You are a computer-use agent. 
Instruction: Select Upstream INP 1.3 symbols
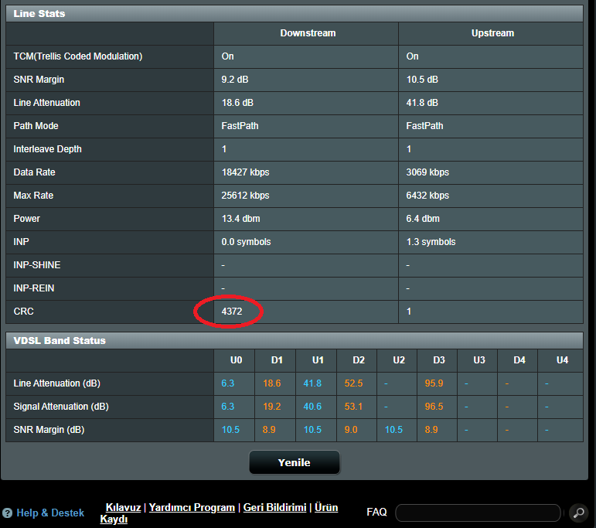431,242
